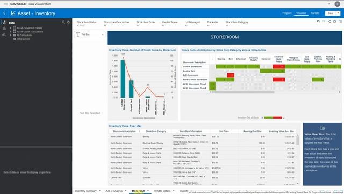Select the Storeroom canvas tab
This screenshot has height=194, width=344.
pos(138,191)
